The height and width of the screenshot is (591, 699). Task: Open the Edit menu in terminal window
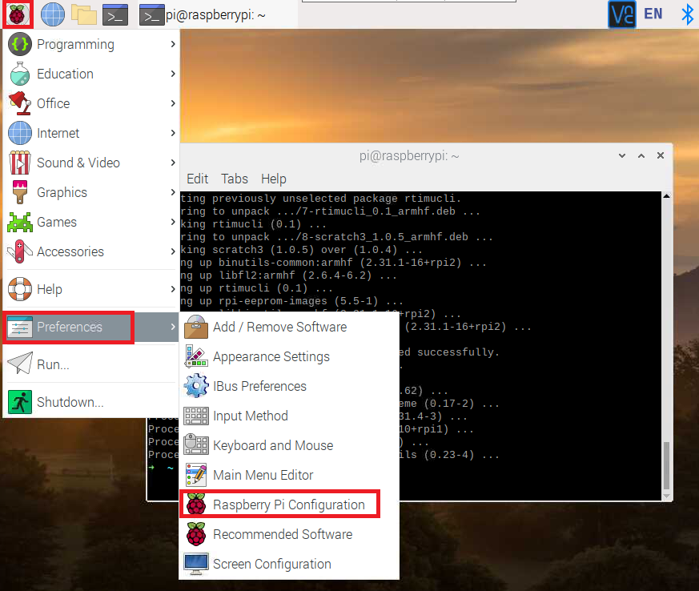point(198,179)
